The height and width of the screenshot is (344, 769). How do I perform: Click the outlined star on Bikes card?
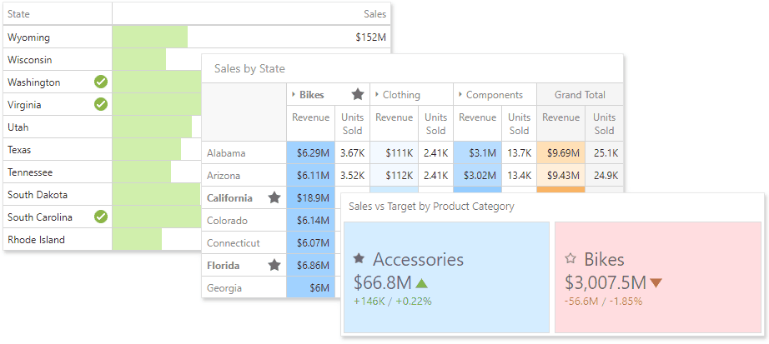tap(570, 259)
